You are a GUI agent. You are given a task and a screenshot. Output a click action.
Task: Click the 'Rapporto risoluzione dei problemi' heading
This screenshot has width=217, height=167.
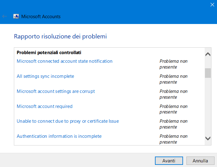(60, 37)
